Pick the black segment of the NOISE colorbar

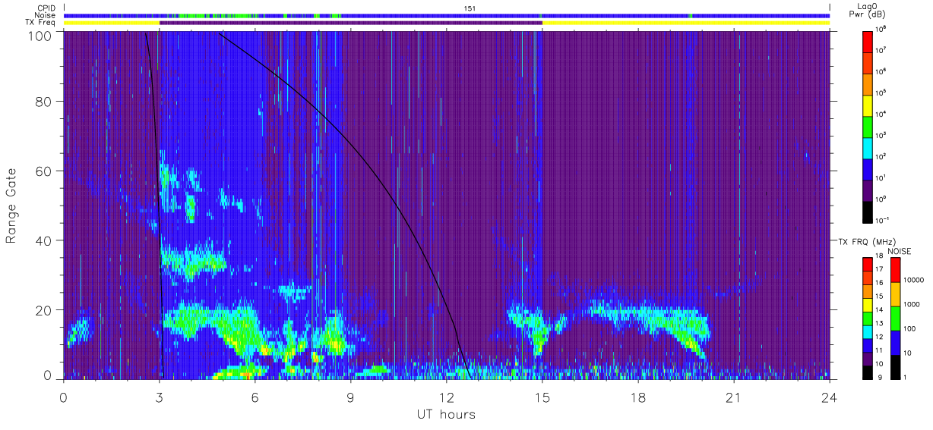click(895, 366)
